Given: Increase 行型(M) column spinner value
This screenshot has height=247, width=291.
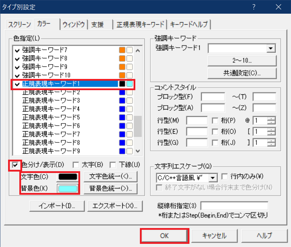Looking at the screenshot, I should click(272, 119).
